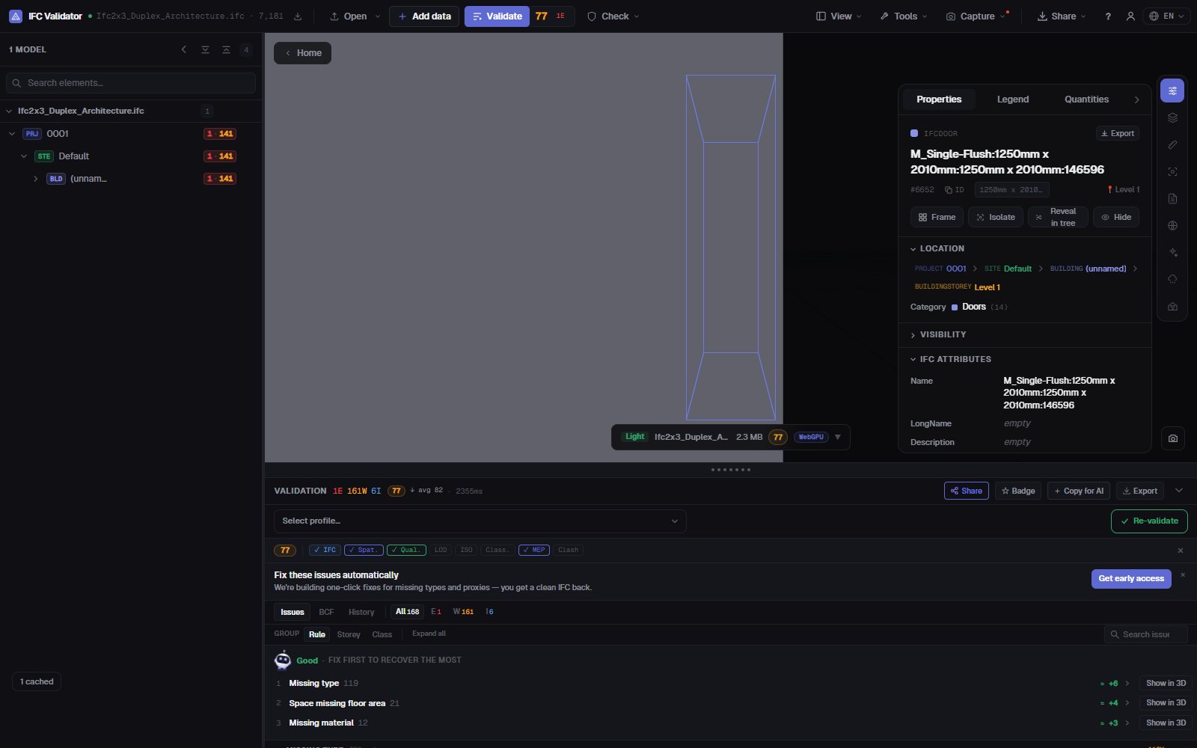Screen dimensions: 1197x748
Task: Click the Copy for AI button
Action: point(1079,491)
